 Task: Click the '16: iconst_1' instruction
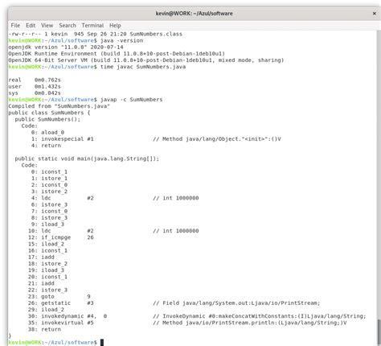[47, 250]
